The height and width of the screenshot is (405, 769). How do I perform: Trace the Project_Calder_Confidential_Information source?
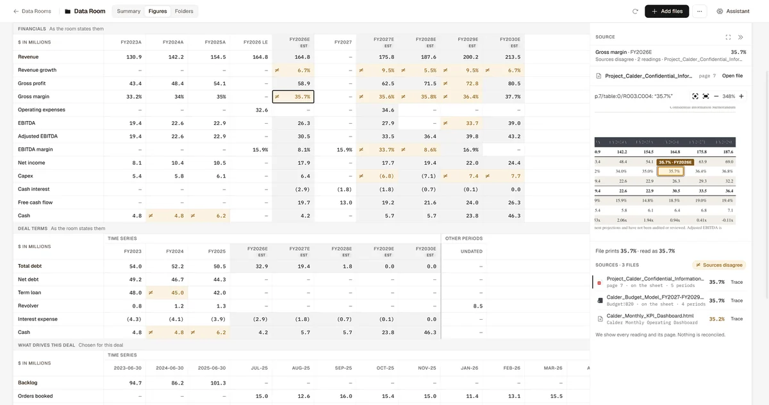click(x=737, y=282)
